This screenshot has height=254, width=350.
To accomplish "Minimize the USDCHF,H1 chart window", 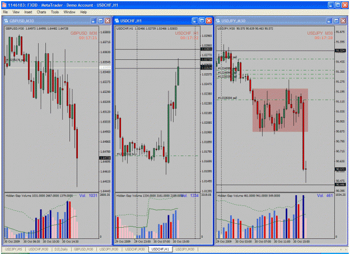I will 195,21.
